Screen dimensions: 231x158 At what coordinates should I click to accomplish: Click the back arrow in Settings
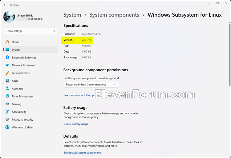[x=5, y=5]
